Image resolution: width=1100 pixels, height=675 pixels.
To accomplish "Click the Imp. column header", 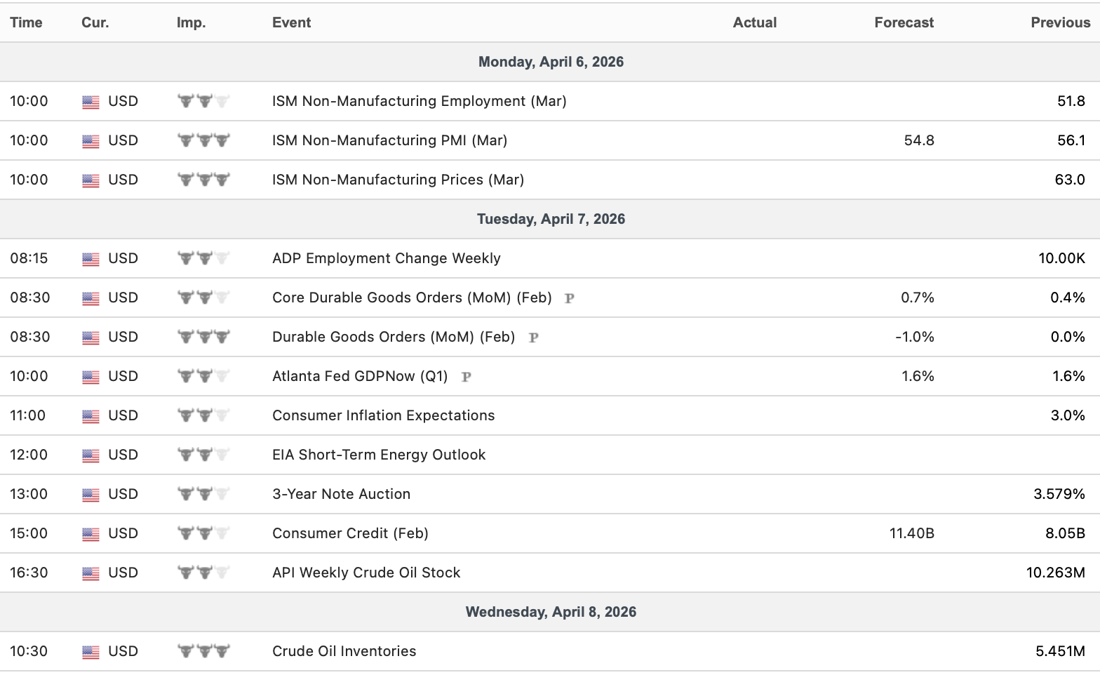I will pos(191,22).
